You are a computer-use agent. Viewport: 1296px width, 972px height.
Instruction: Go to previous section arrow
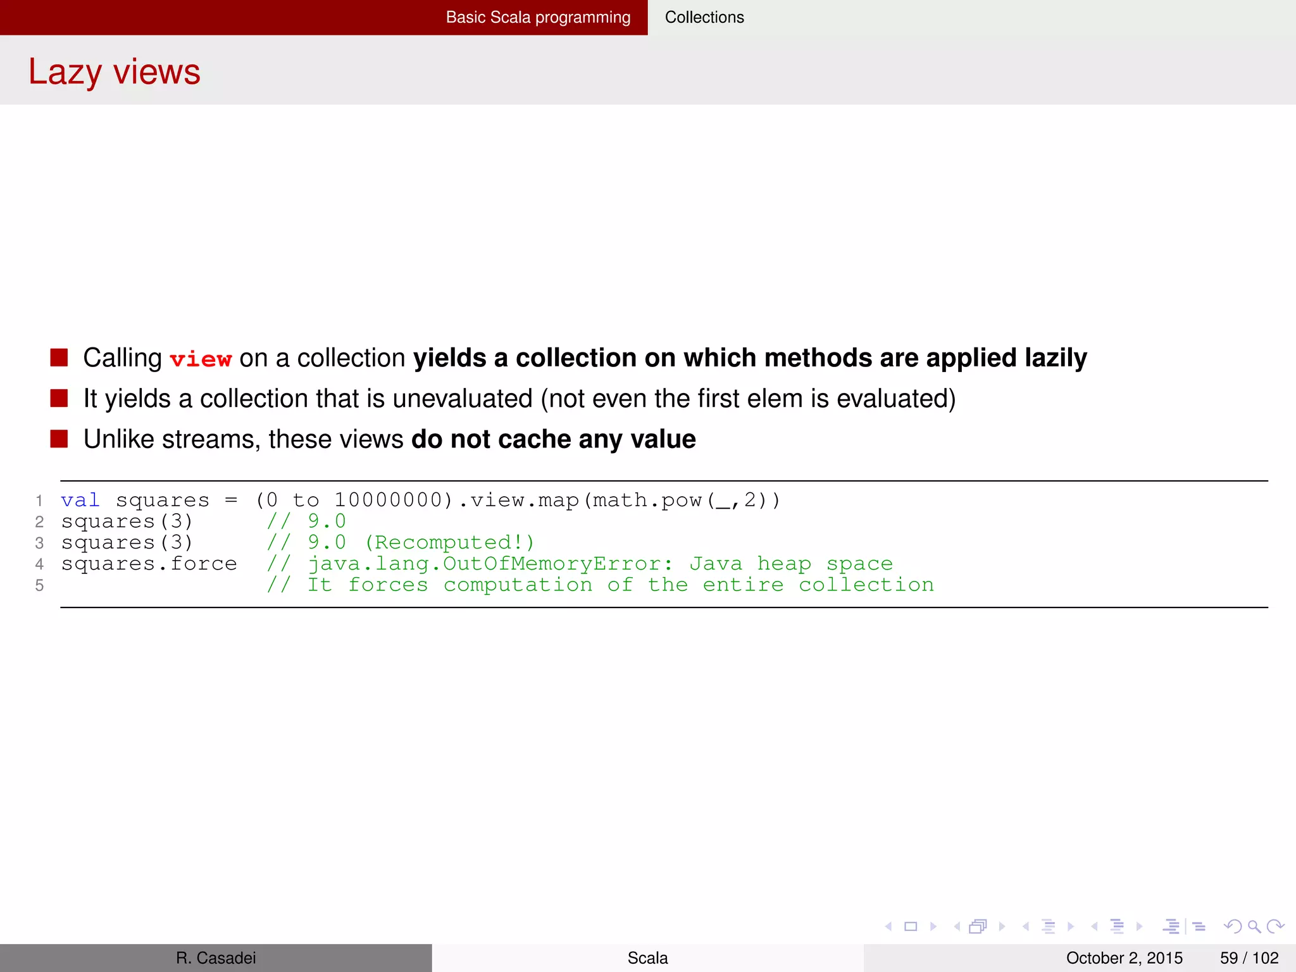pyautogui.click(x=1094, y=926)
